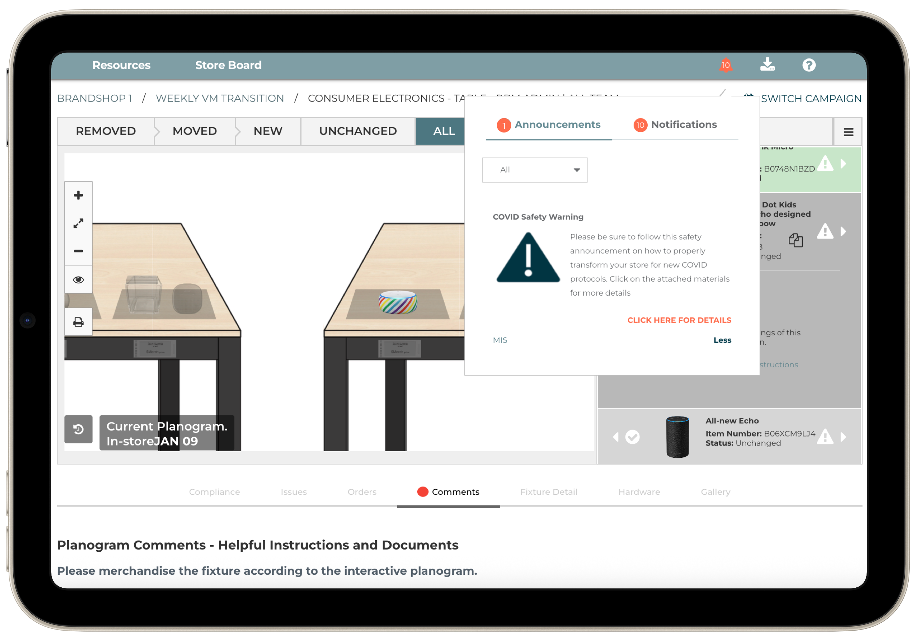Open the help question mark icon
Viewport: 918px width, 641px height.
[809, 65]
